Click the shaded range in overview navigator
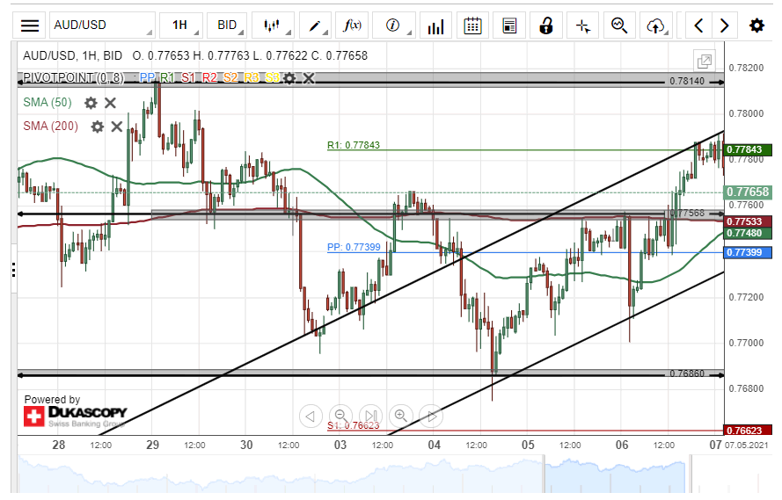The image size is (782, 500). coord(616,475)
